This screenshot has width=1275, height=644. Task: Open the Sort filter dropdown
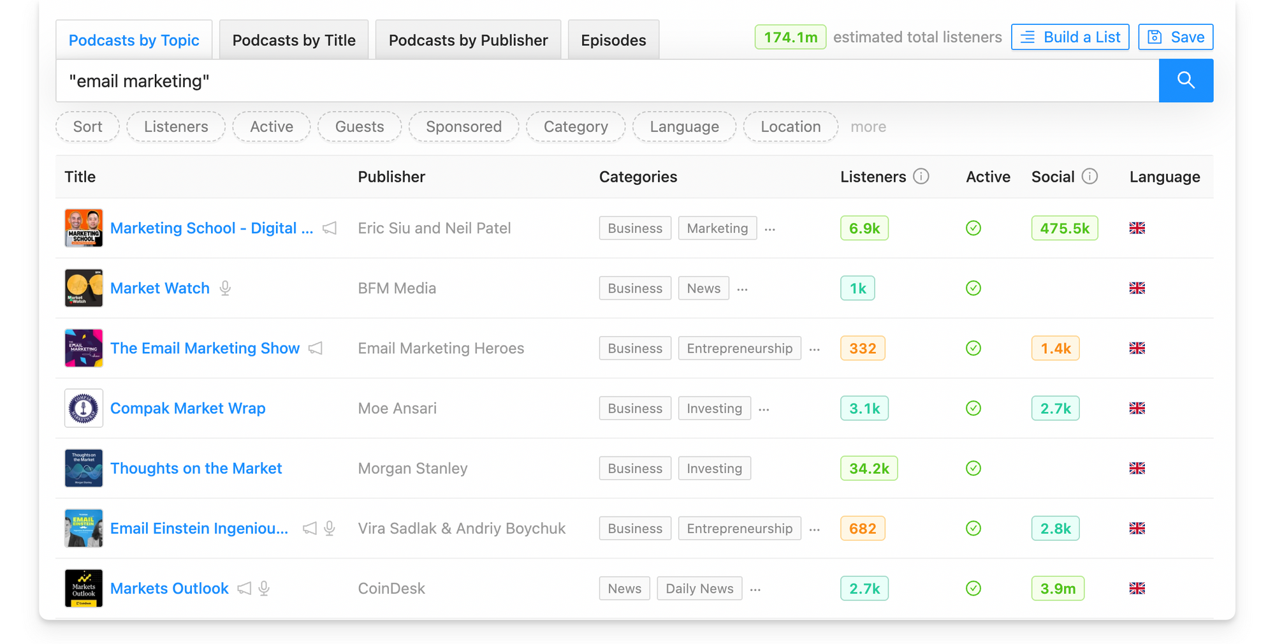(87, 127)
